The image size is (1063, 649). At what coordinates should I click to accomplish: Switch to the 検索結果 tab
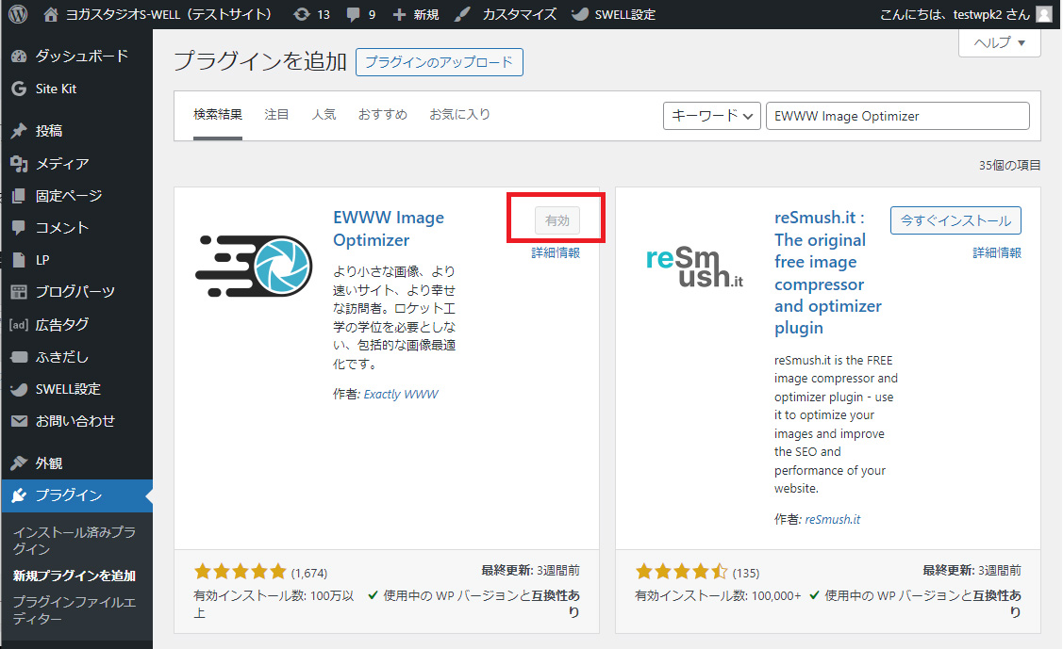point(218,114)
